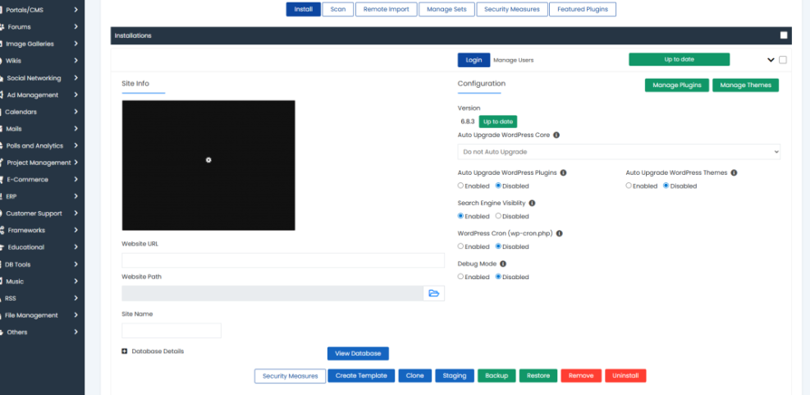The image size is (810, 395).
Task: Tick the checkbox next to Up to date row
Action: [783, 59]
